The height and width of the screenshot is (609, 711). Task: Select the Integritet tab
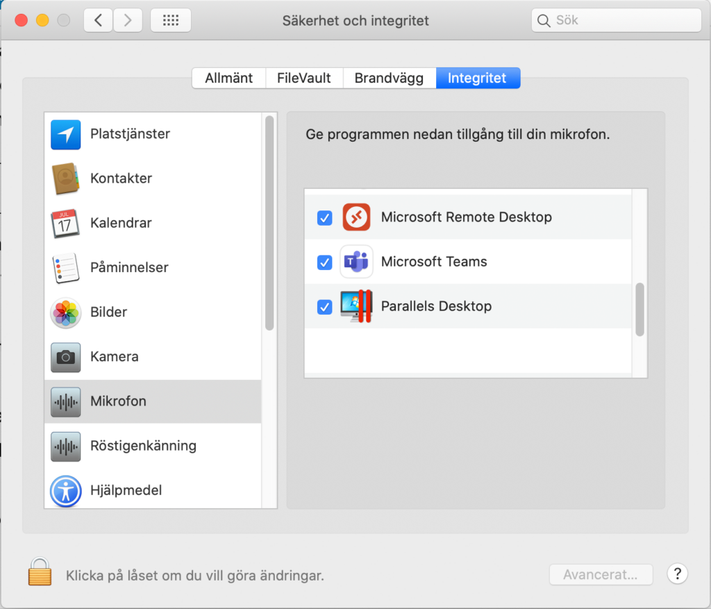(x=478, y=78)
